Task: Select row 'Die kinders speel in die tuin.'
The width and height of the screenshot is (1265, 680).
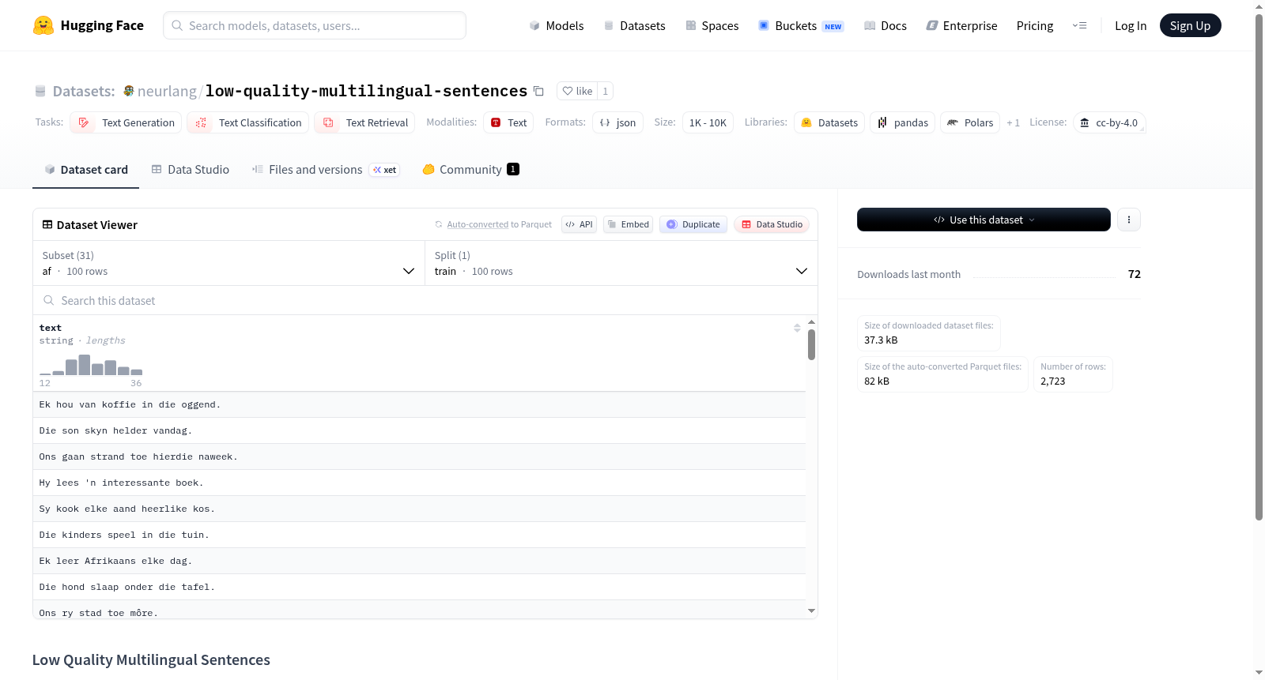Action: coord(419,535)
